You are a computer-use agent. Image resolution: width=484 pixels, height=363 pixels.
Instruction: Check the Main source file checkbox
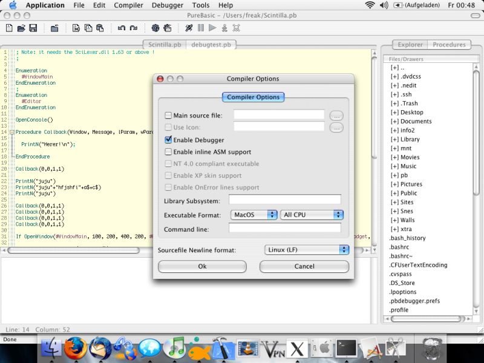click(168, 116)
